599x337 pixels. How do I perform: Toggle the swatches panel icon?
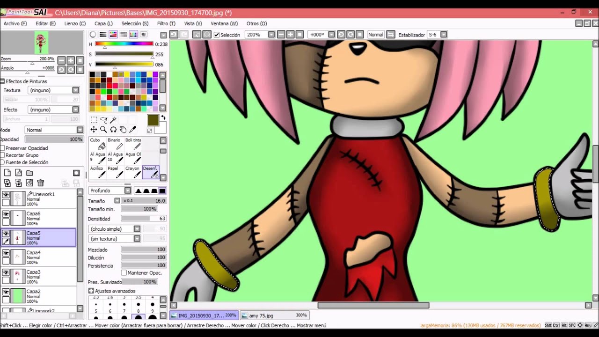pos(133,35)
